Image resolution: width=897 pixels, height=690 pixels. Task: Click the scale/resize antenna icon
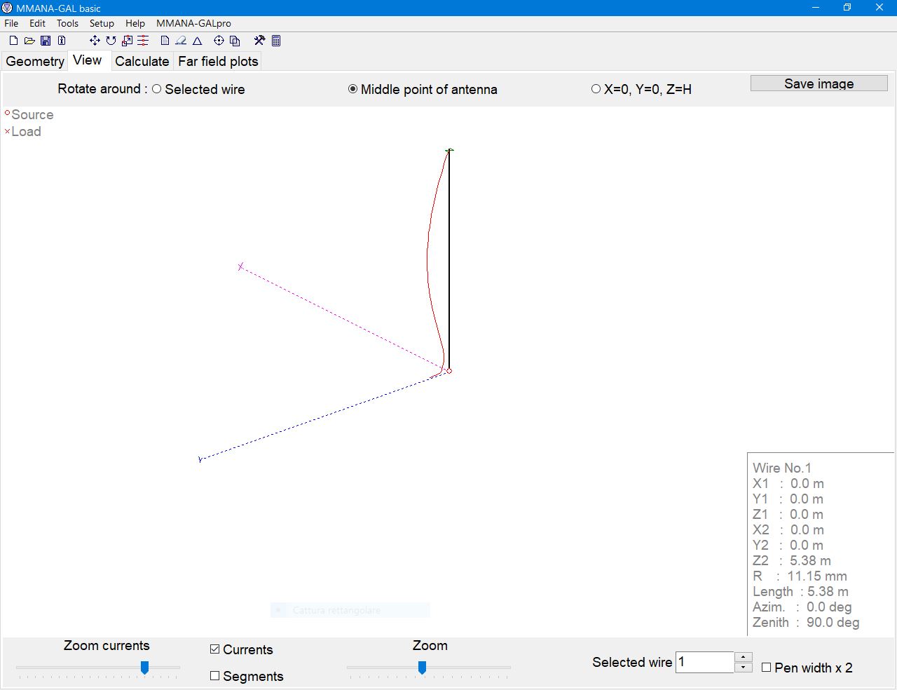coord(127,41)
